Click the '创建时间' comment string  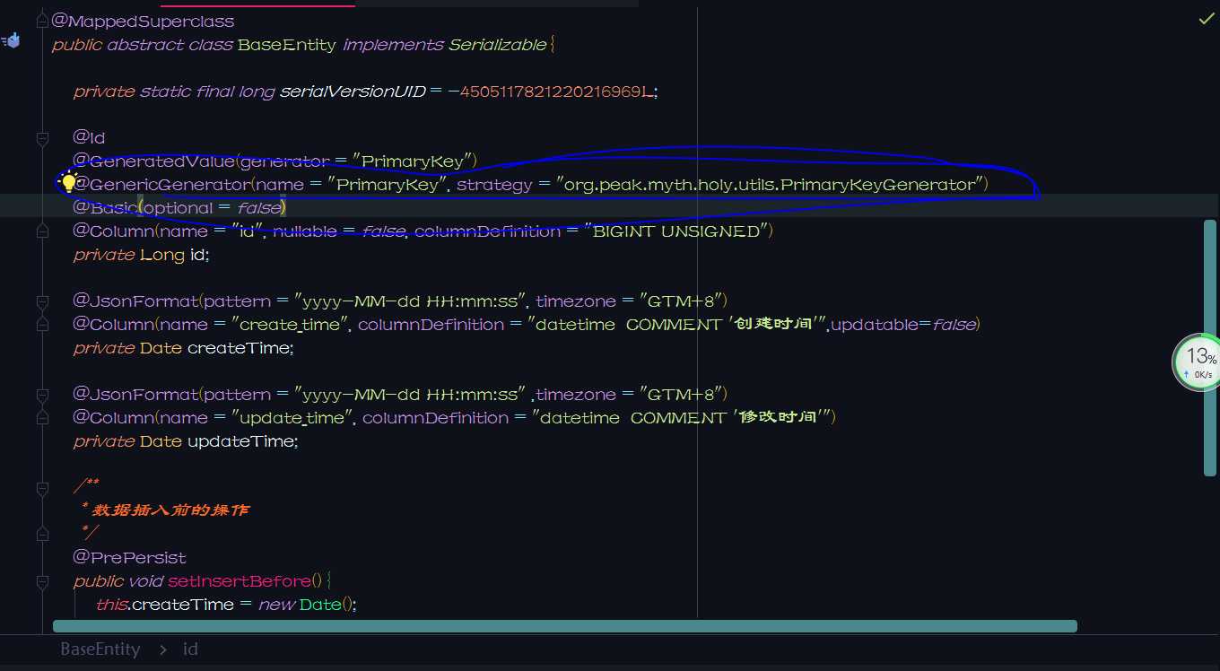coord(772,324)
